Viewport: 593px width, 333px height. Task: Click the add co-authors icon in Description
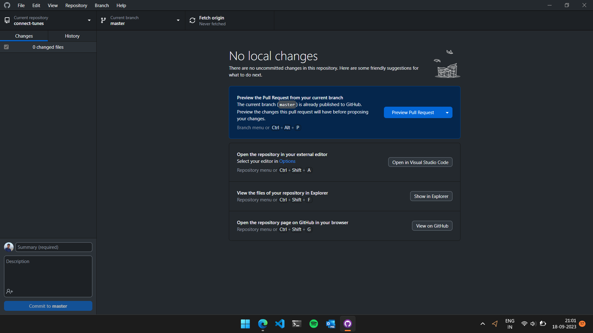point(10,291)
